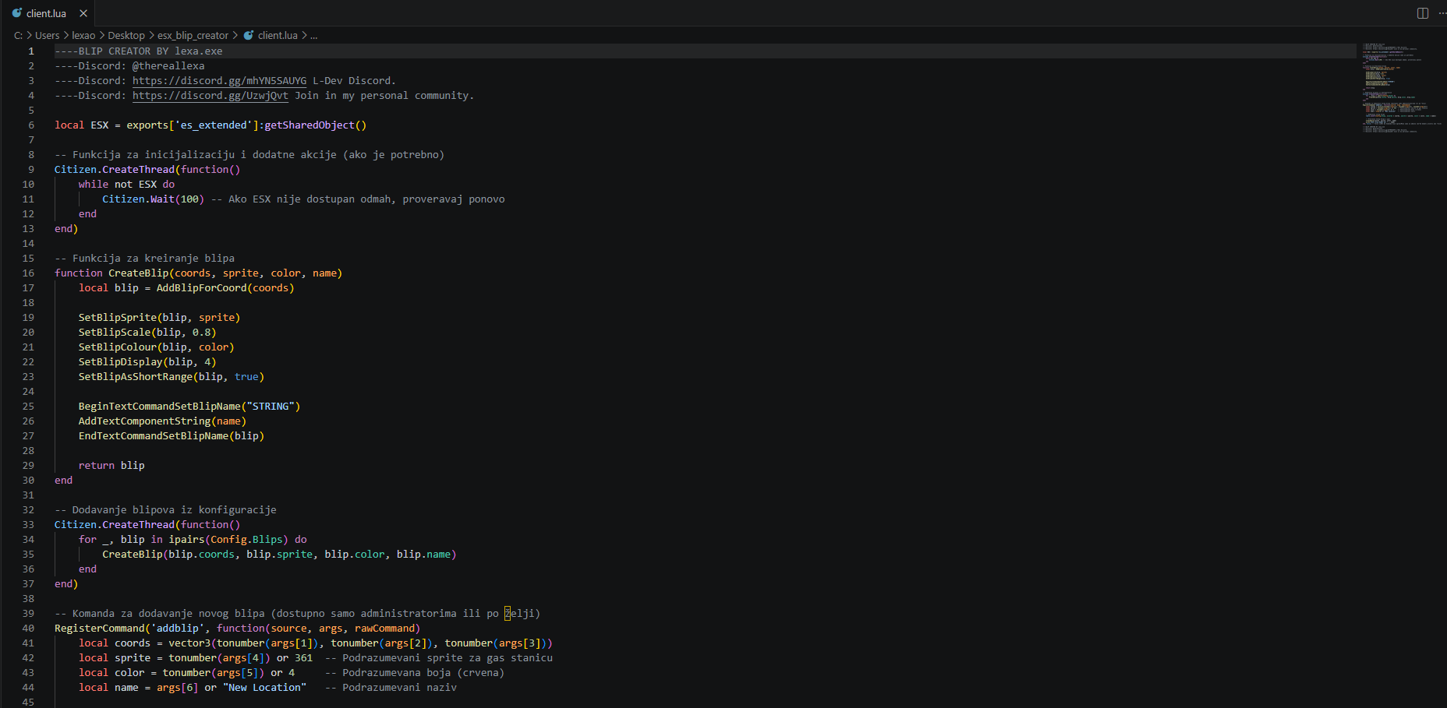1447x708 pixels.
Task: Click 'Citizen.CreateThread' on line 9
Action: 115,170
